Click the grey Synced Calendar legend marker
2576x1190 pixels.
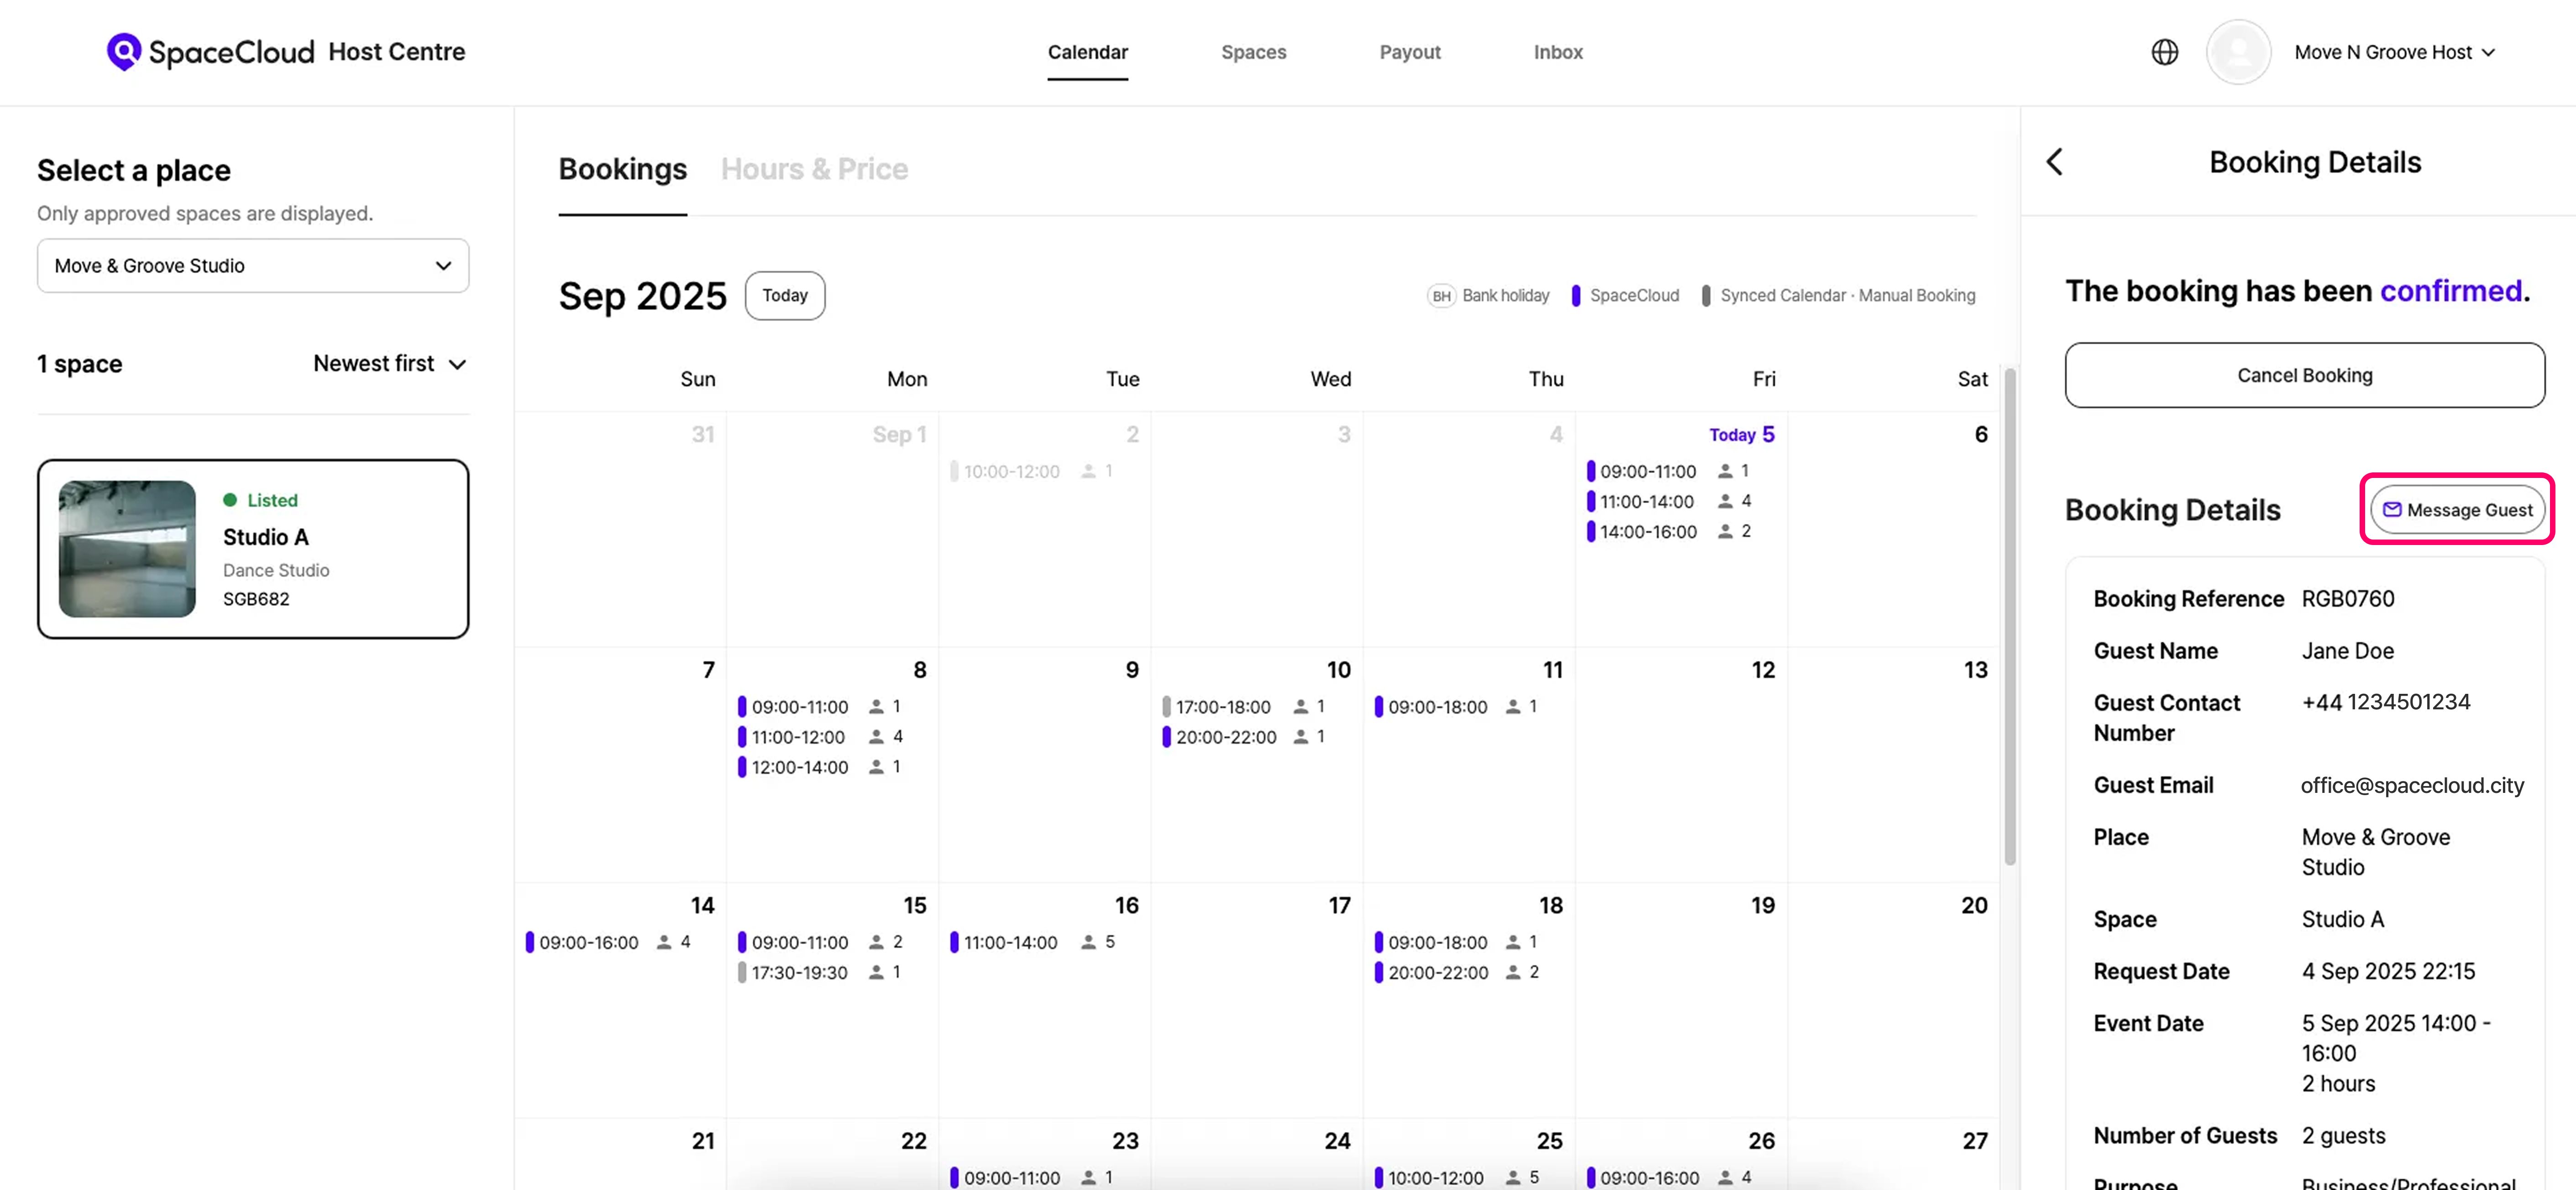[1706, 296]
